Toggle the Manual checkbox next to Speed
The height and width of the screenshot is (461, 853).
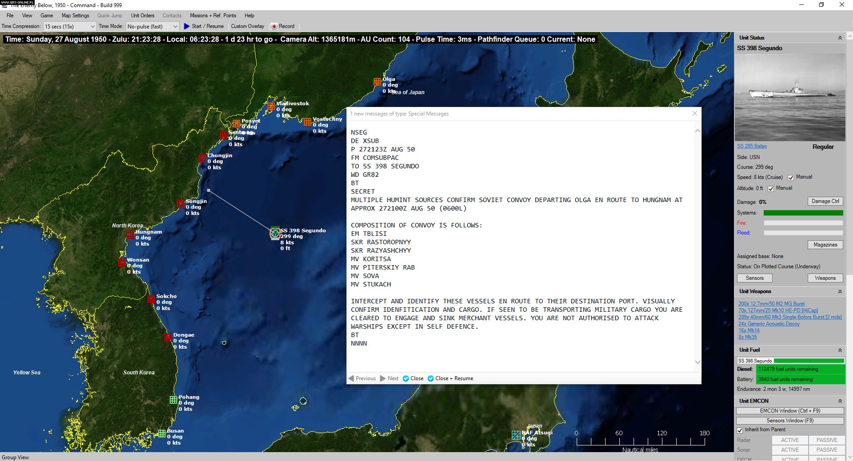click(x=791, y=177)
